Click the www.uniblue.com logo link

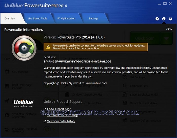tap(24, 103)
